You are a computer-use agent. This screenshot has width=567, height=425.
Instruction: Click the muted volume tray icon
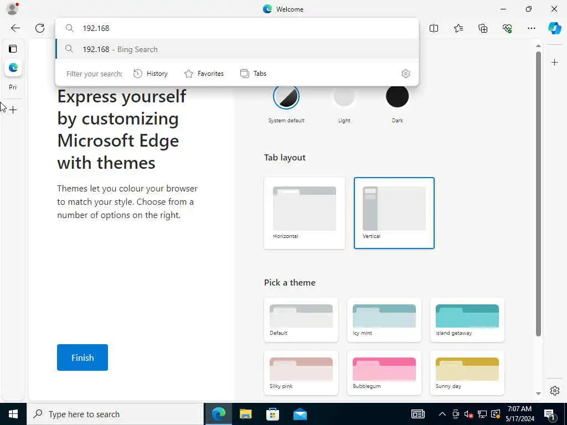[x=468, y=414]
